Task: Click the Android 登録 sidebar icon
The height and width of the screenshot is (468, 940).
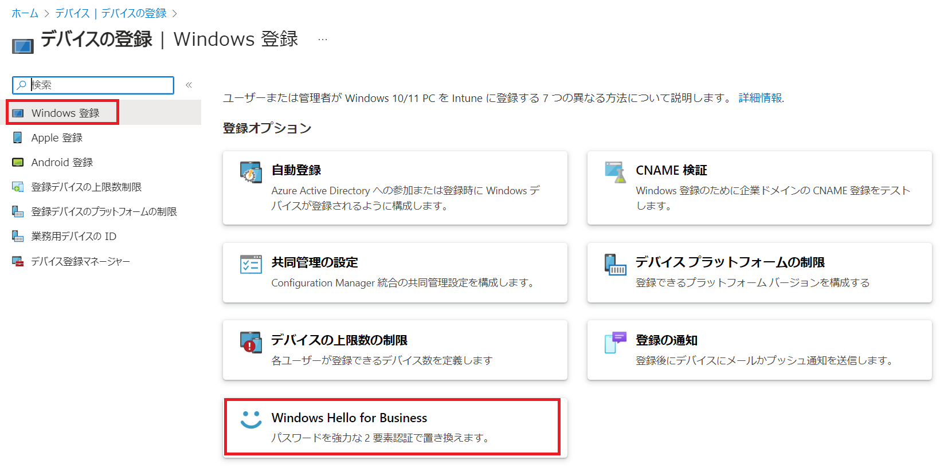Action: pos(18,162)
